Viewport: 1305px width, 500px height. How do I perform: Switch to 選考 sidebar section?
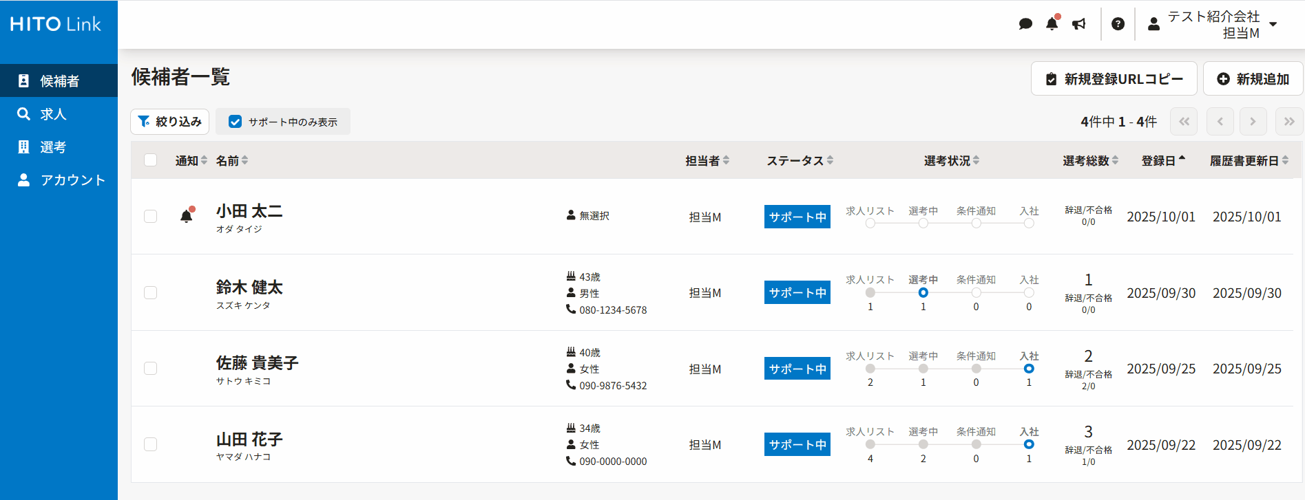tap(53, 147)
